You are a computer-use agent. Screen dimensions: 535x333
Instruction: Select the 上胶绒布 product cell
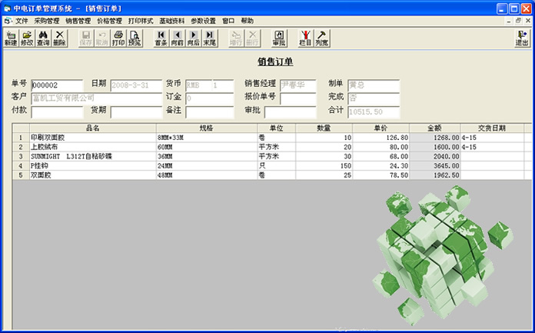93,147
